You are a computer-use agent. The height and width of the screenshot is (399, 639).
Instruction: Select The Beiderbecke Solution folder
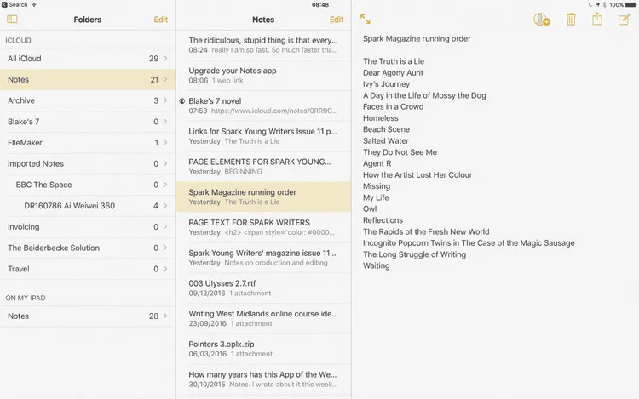tap(88, 248)
